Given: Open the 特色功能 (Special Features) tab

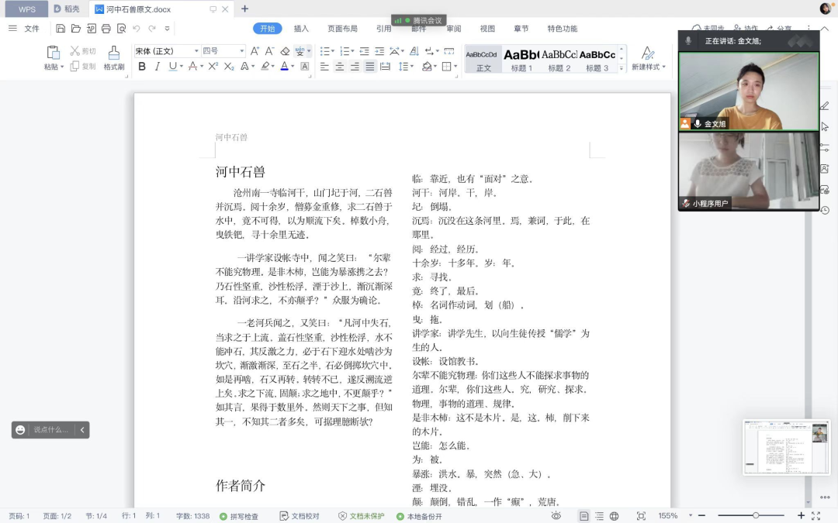Looking at the screenshot, I should pyautogui.click(x=563, y=29).
